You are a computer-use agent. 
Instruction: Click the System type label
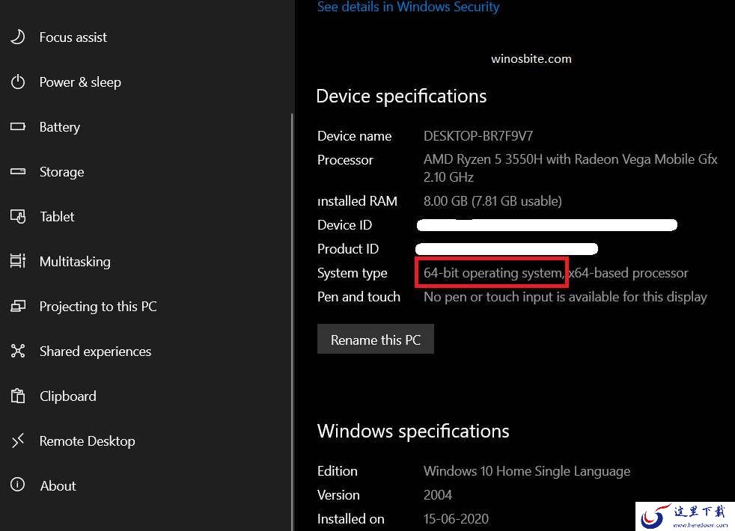[352, 273]
